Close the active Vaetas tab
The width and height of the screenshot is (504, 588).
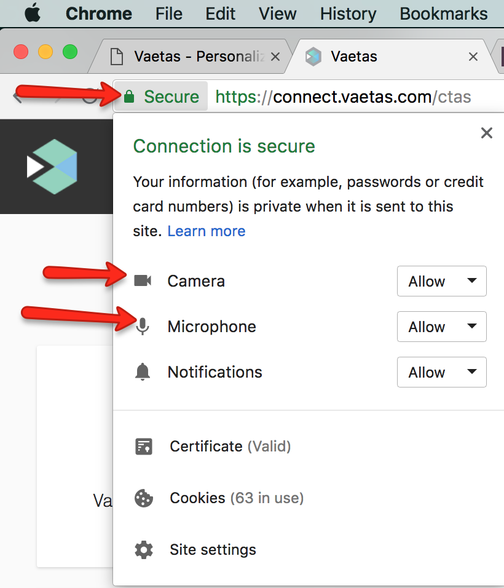point(473,57)
